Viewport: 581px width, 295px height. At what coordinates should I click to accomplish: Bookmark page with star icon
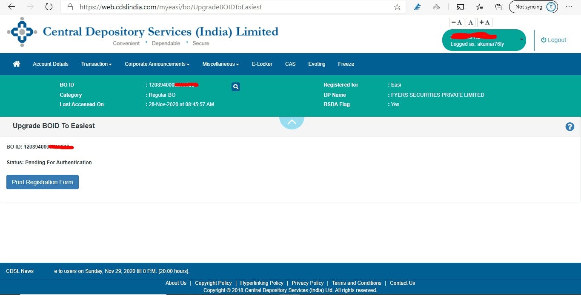point(397,7)
